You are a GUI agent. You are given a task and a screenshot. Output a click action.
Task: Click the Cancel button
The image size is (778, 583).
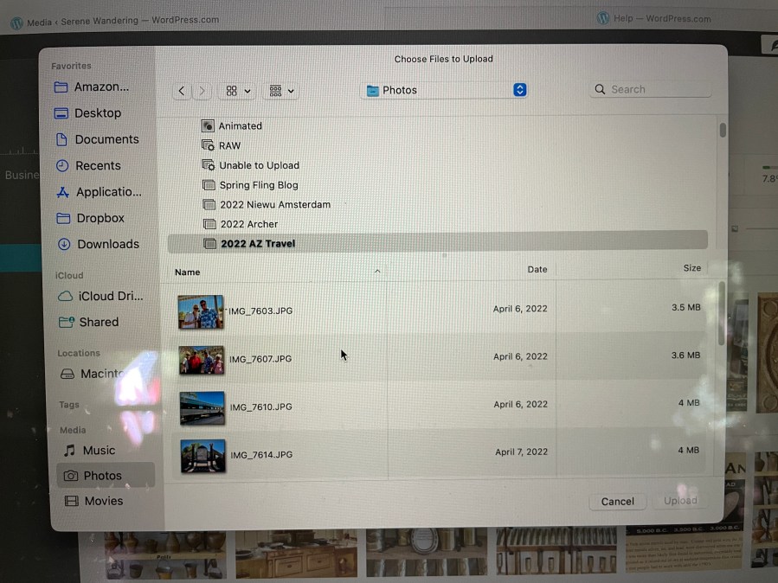[618, 501]
